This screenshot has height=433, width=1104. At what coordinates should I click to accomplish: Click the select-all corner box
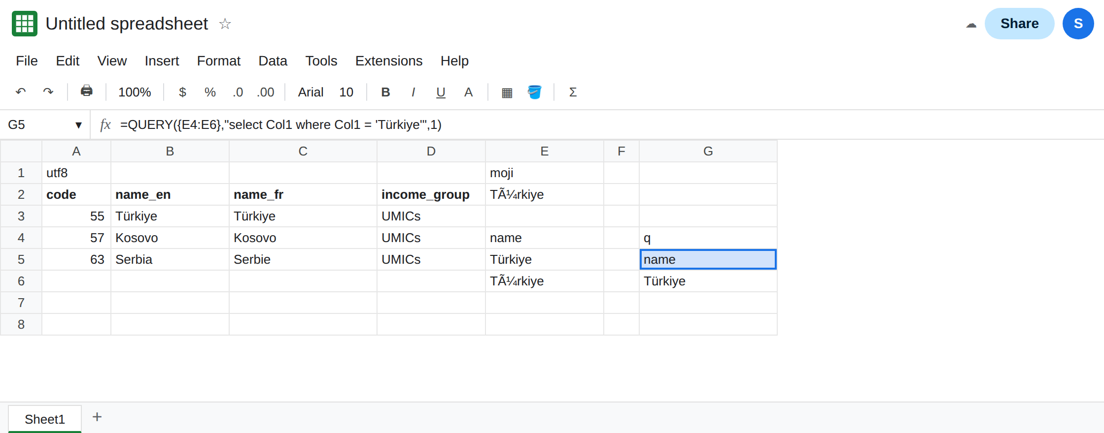tap(21, 151)
